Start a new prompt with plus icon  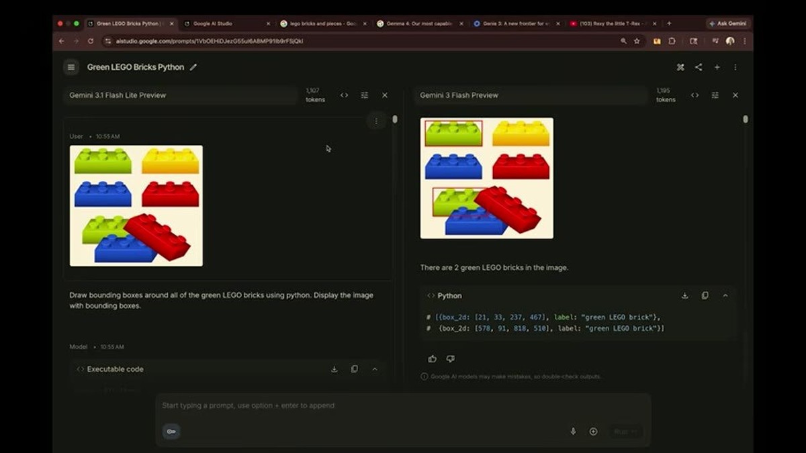coord(717,67)
